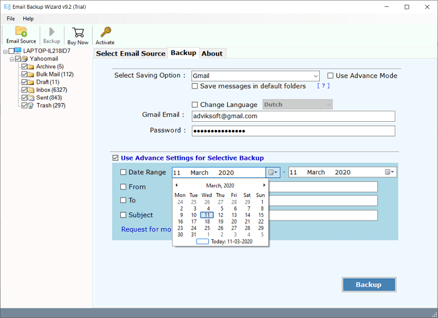438x318 pixels.
Task: Enable the Date Range filter checkbox
Action: [123, 172]
